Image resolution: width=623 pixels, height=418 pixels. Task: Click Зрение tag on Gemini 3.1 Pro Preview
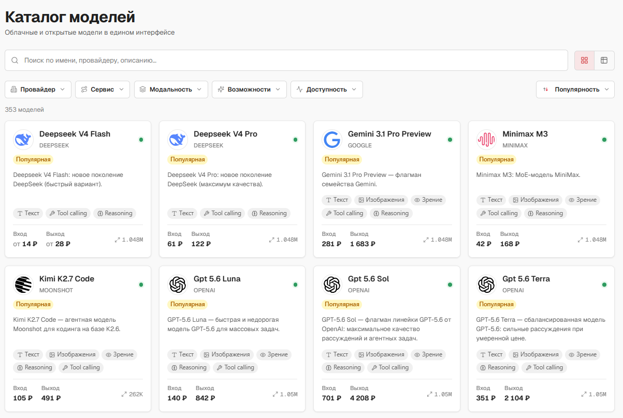(428, 200)
